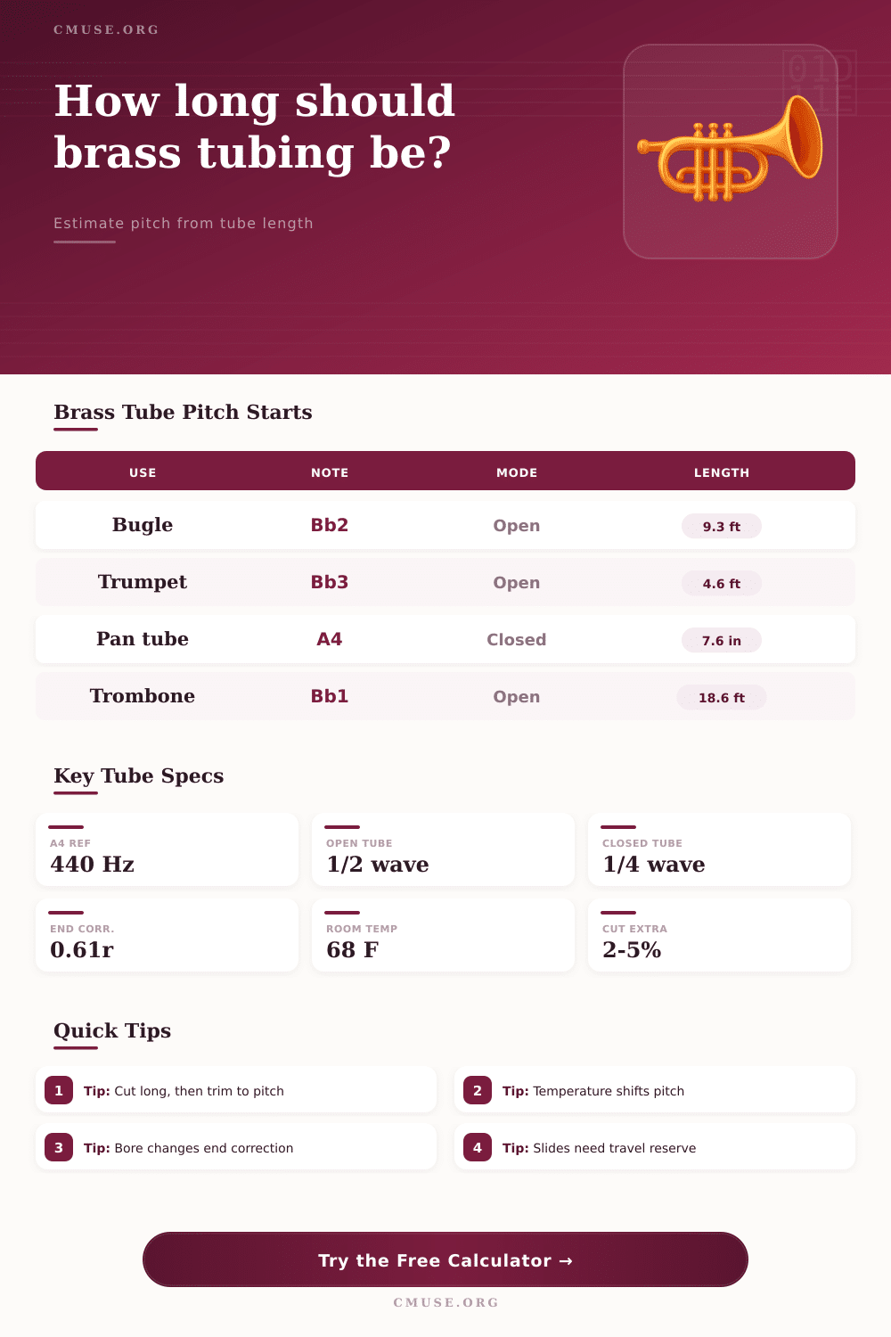891x1337 pixels.
Task: Click the 7.6 in length pill
Action: [x=722, y=640]
